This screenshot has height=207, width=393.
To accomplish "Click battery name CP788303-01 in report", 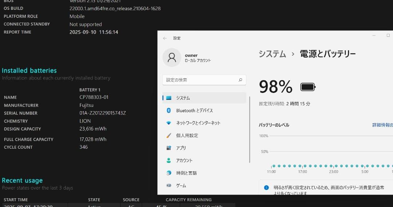I will (x=94, y=97).
